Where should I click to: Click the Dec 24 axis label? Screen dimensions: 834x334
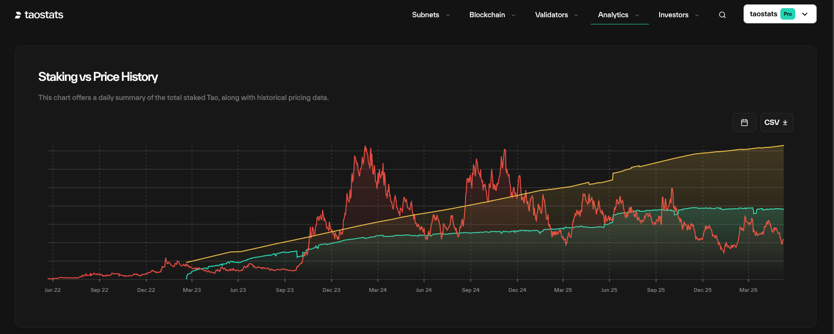517,290
